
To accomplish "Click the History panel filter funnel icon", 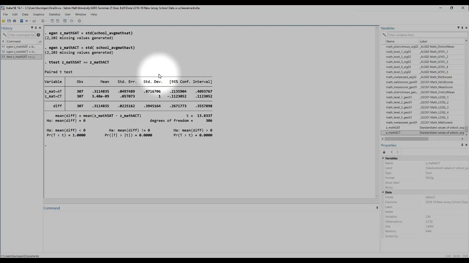I will coord(32,28).
